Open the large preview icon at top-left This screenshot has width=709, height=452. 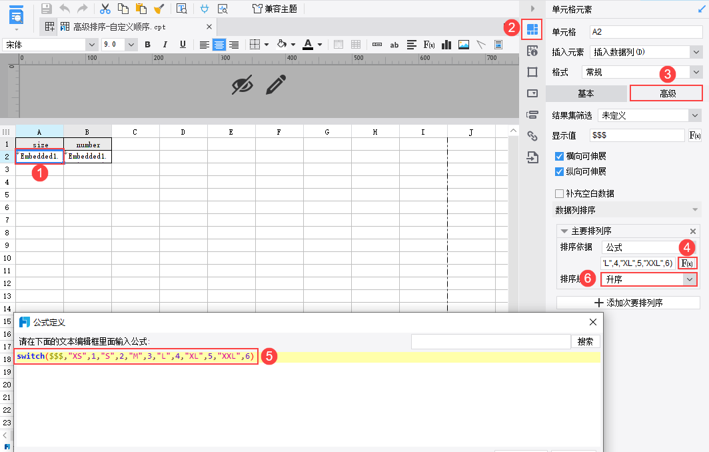(16, 15)
